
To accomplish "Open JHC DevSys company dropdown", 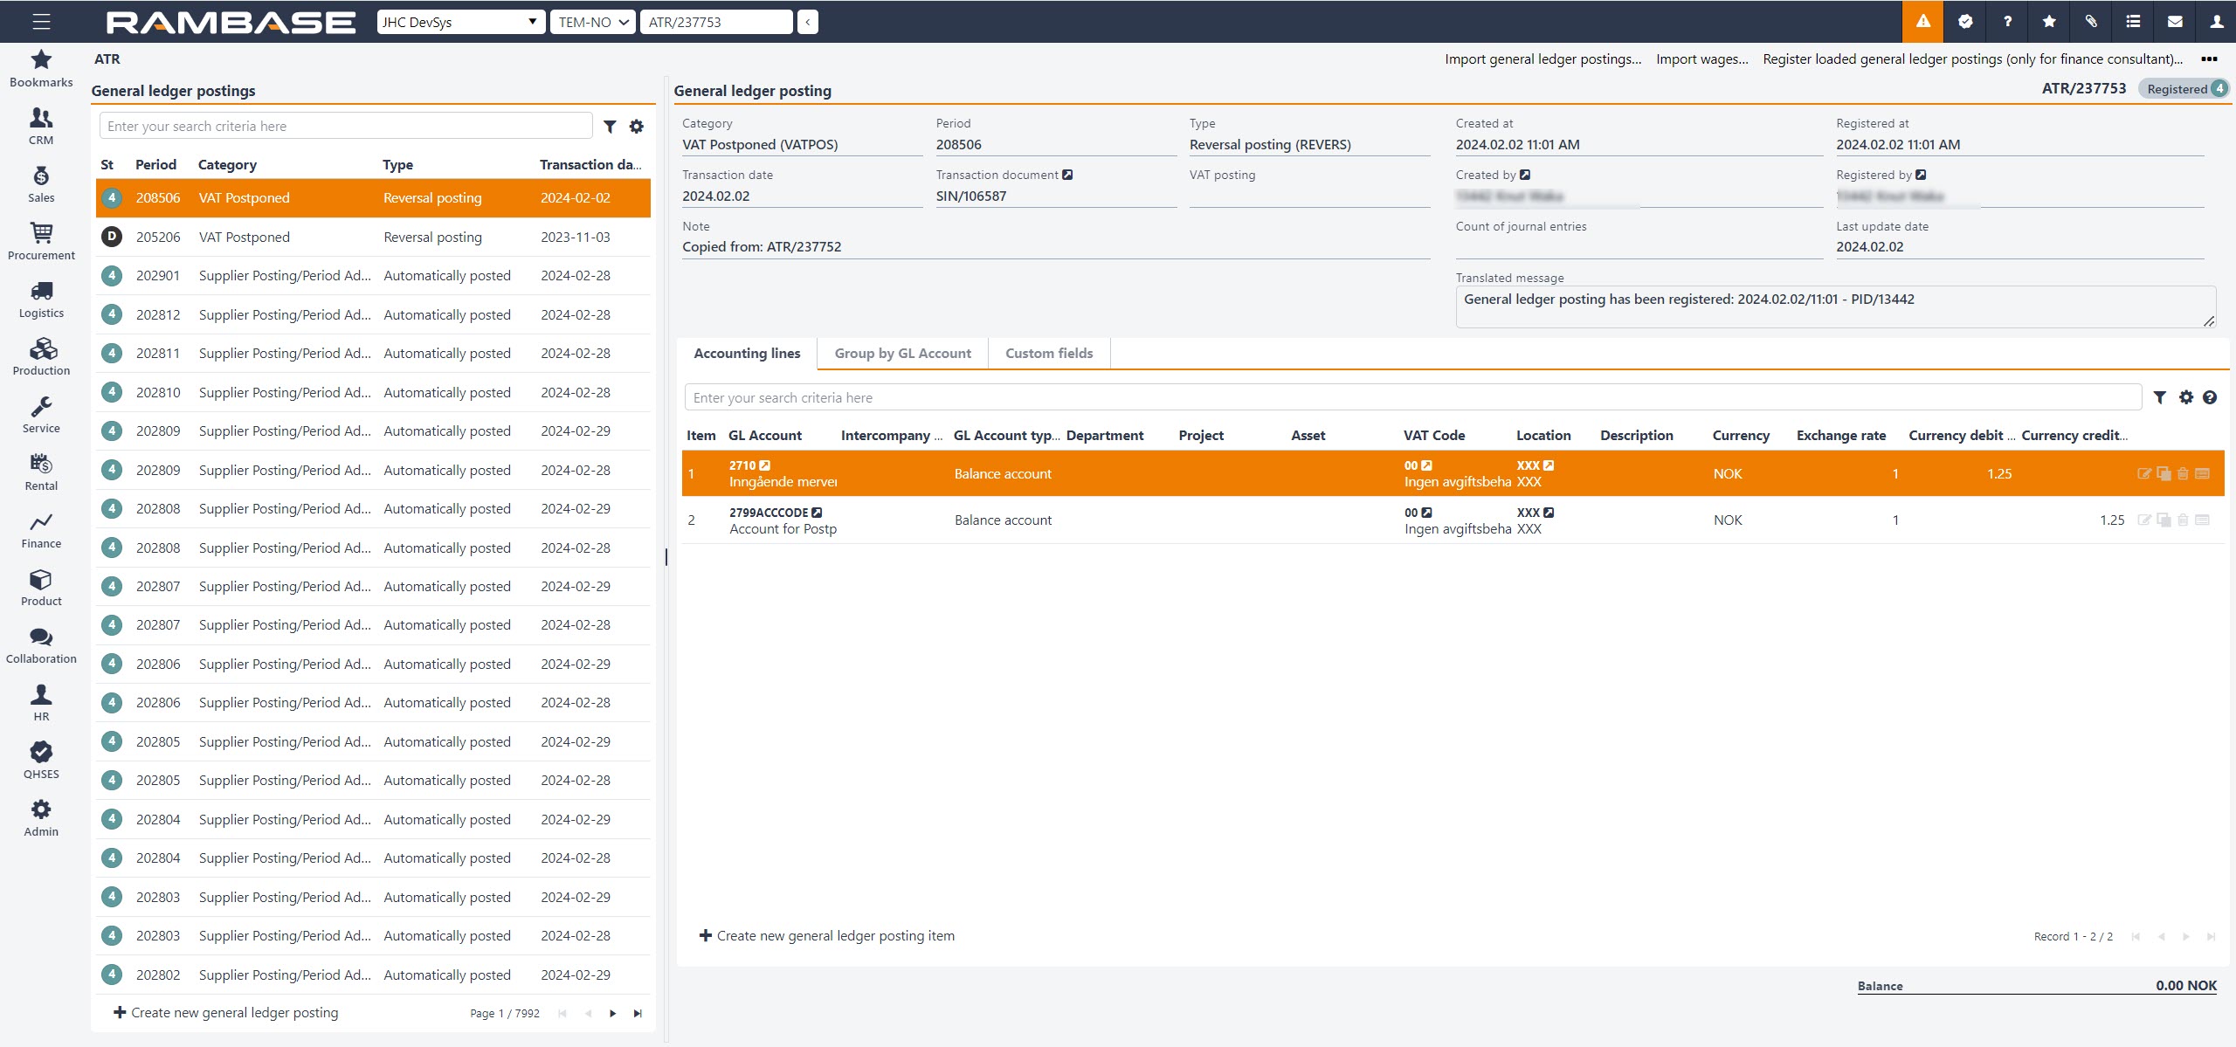I will tap(460, 22).
